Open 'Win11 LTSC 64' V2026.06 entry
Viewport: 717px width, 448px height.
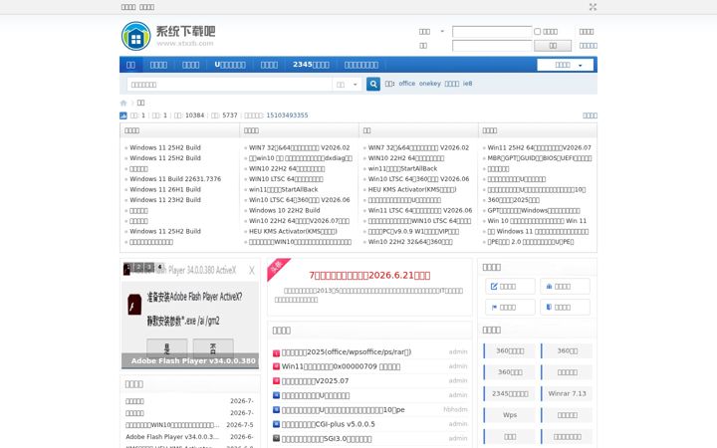click(420, 211)
